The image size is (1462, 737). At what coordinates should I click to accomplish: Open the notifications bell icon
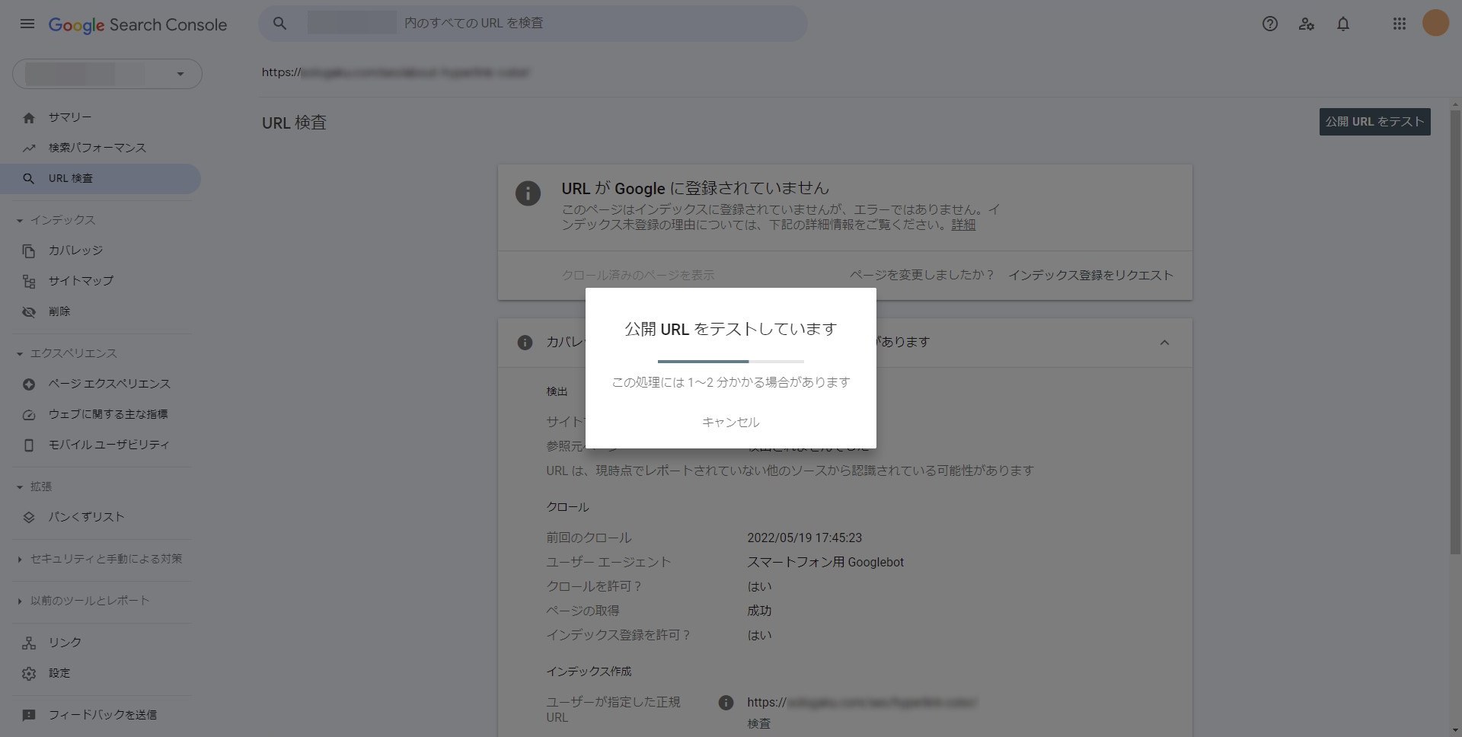tap(1342, 24)
